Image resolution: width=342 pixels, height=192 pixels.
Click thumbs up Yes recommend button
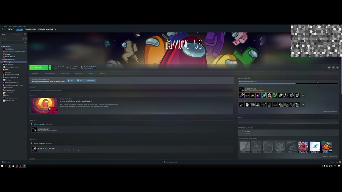pyautogui.click(x=70, y=80)
